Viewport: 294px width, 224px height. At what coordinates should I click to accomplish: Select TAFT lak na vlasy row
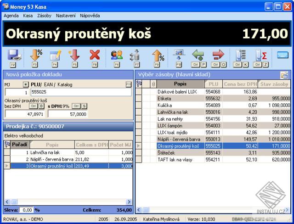(213, 160)
